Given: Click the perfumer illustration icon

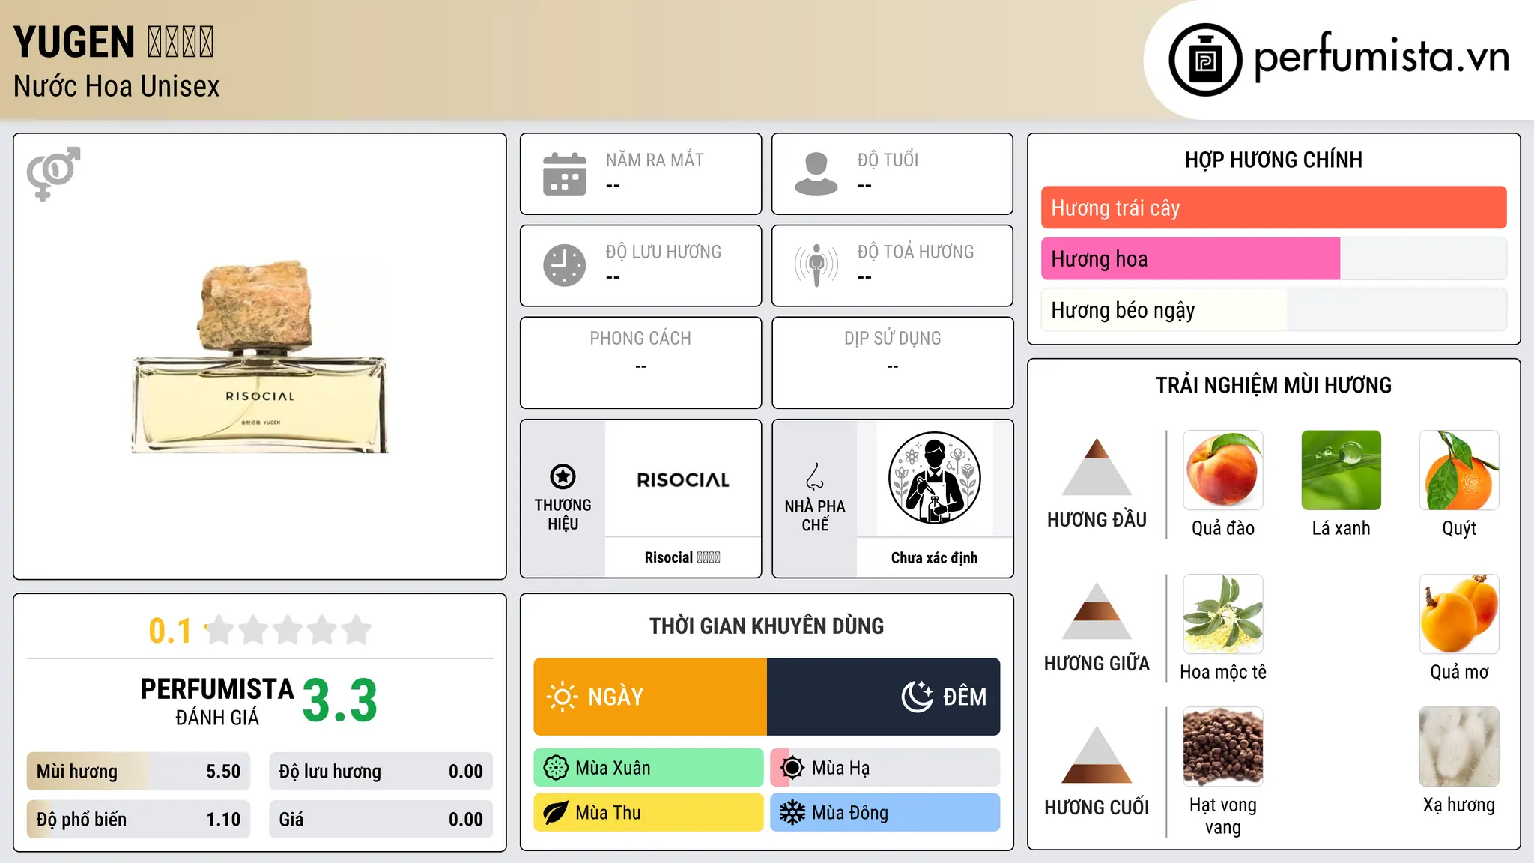Looking at the screenshot, I should pos(934,478).
